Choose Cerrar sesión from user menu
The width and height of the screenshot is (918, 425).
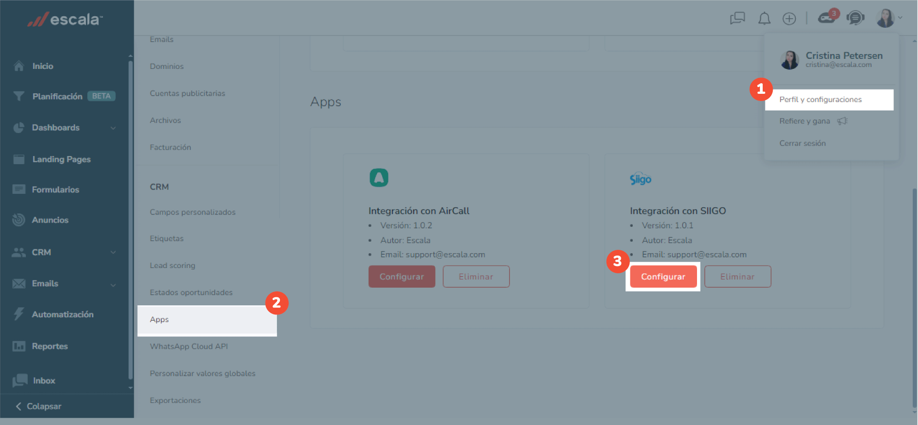pyautogui.click(x=802, y=143)
